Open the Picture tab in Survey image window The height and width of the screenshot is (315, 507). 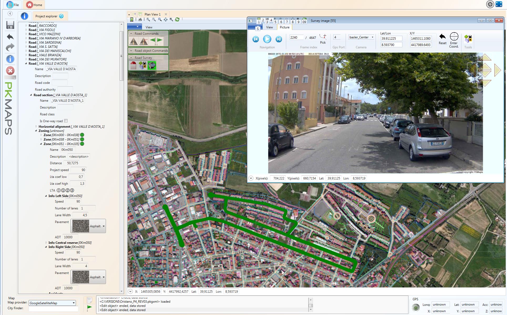click(284, 27)
